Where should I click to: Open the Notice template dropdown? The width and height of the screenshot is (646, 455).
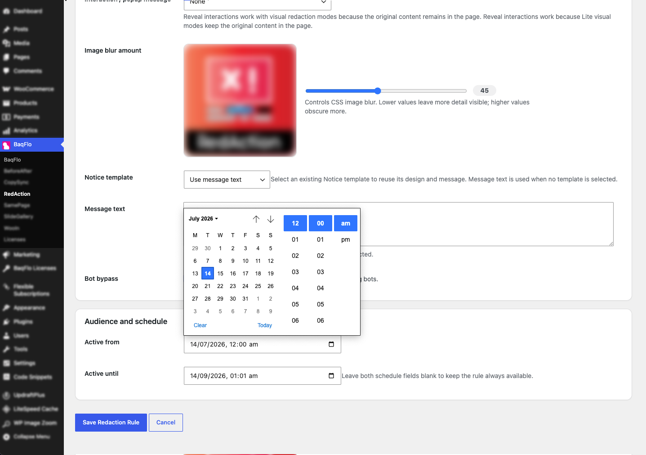point(227,180)
